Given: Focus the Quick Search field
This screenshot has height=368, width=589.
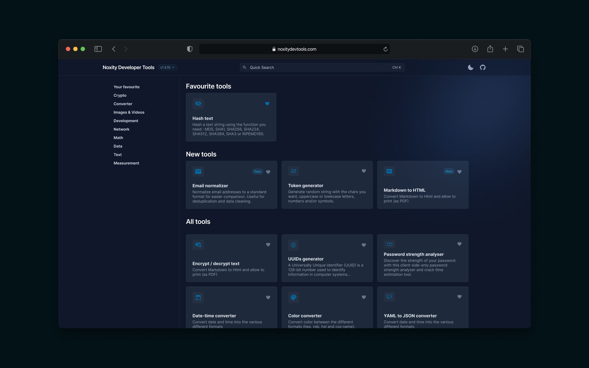Looking at the screenshot, I should tap(322, 67).
